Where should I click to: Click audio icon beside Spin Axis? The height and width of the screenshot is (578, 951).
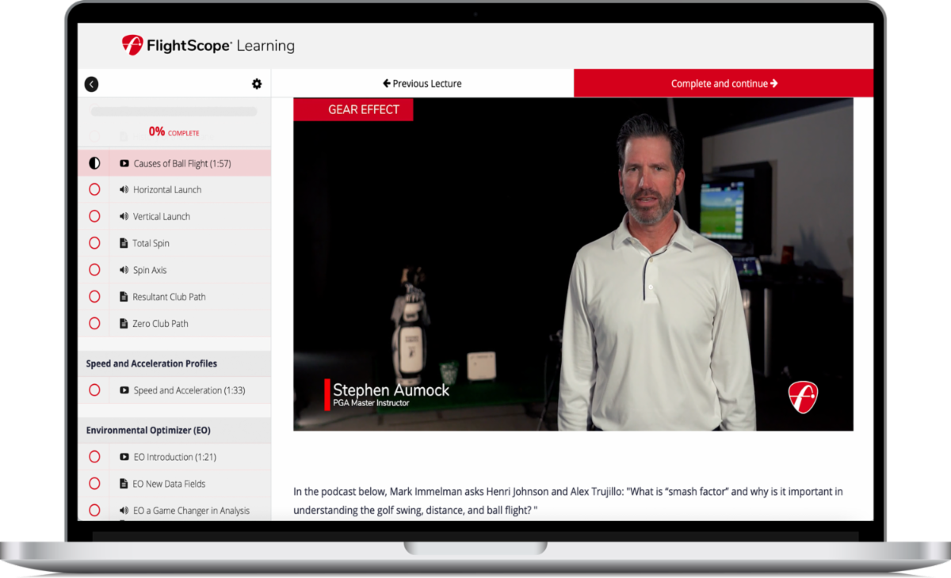point(124,270)
